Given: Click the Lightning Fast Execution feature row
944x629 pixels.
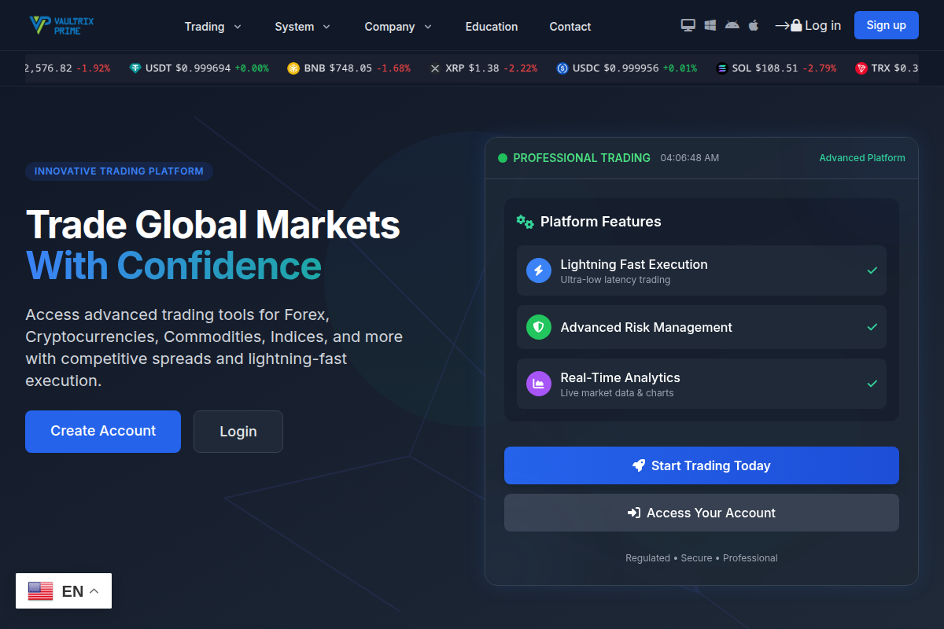Looking at the screenshot, I should (x=702, y=270).
